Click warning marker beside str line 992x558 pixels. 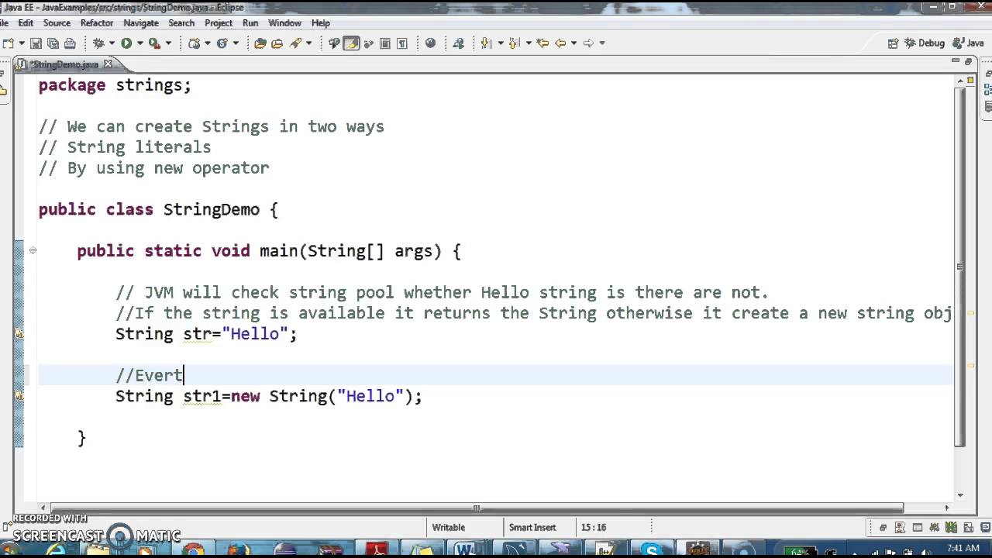19,334
